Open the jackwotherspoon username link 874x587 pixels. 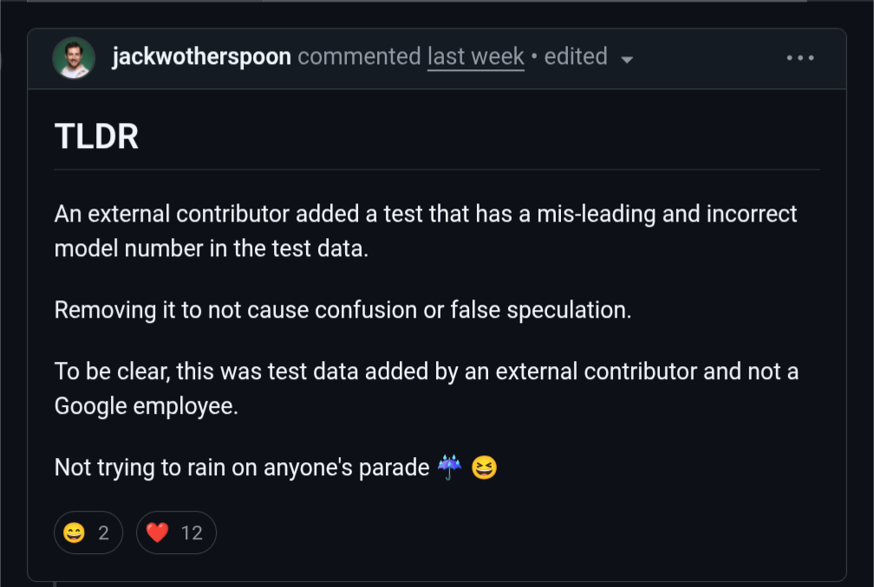coord(201,57)
